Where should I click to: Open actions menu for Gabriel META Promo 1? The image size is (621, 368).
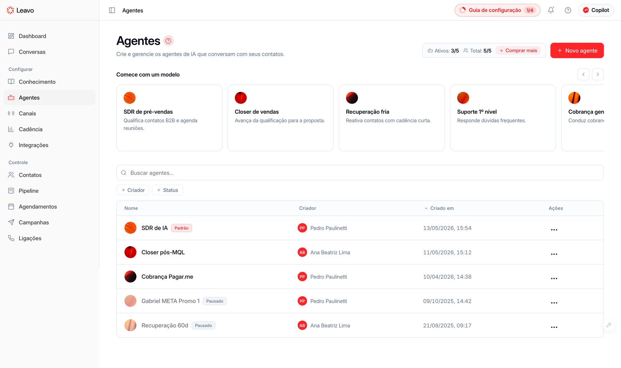(x=554, y=302)
